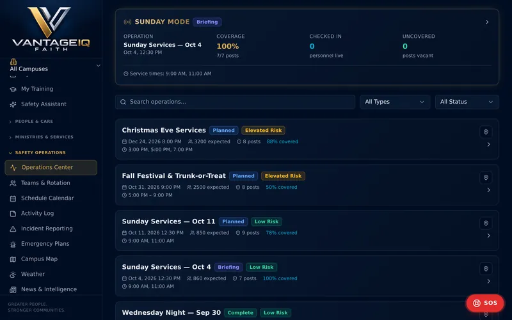Open Sunday Mode panel via its chevron

[x=487, y=22]
